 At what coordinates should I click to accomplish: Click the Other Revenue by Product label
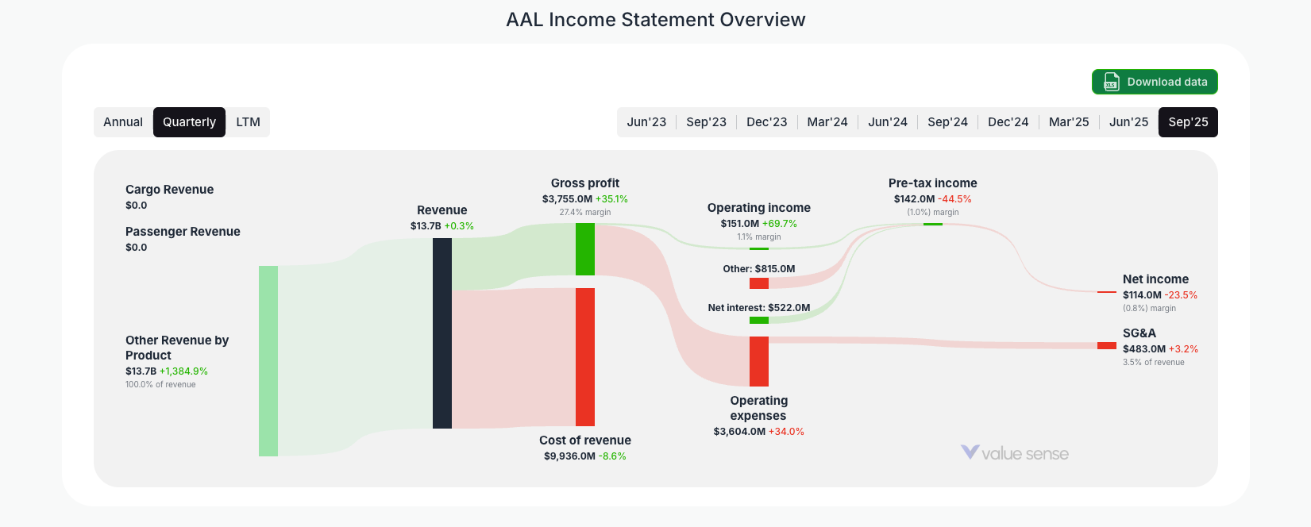click(x=176, y=348)
